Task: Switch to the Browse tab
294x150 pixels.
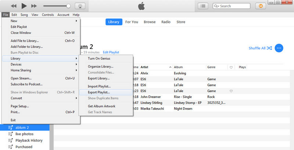Action: (x=150, y=22)
